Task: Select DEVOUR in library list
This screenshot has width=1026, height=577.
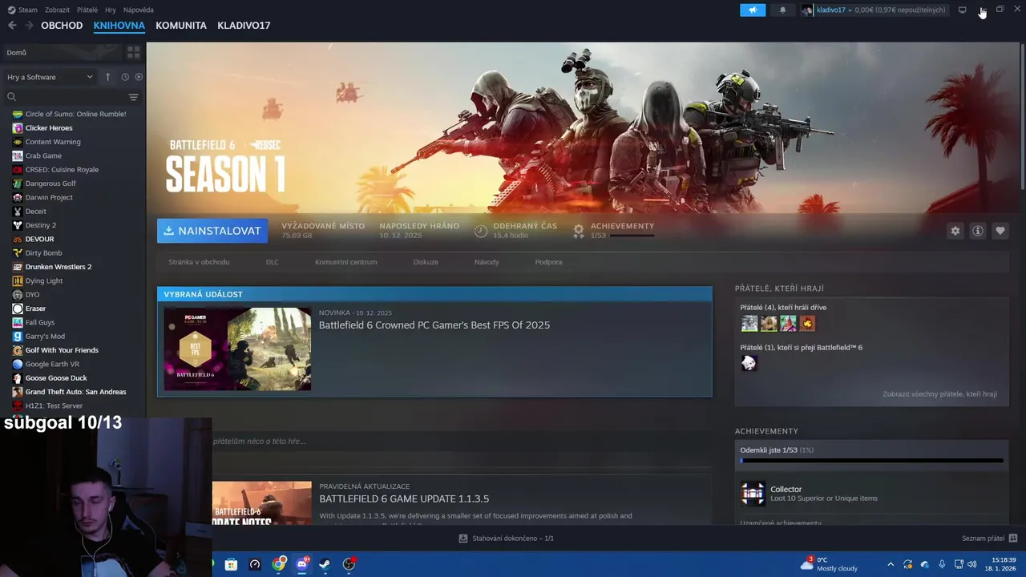Action: click(x=40, y=240)
